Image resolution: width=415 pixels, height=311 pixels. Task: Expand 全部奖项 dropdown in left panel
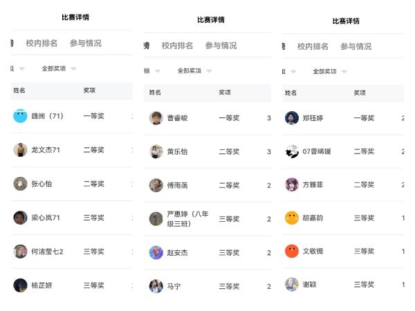[x=58, y=68]
